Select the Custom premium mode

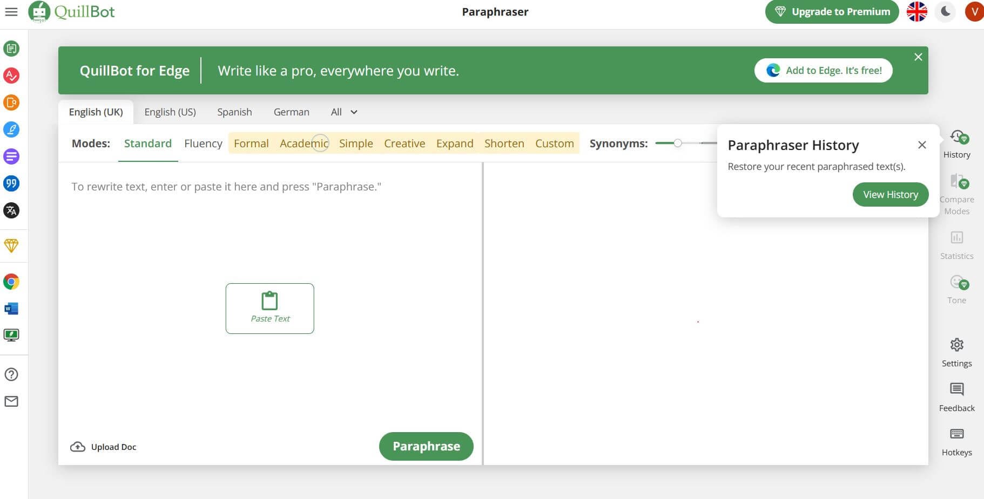click(555, 143)
